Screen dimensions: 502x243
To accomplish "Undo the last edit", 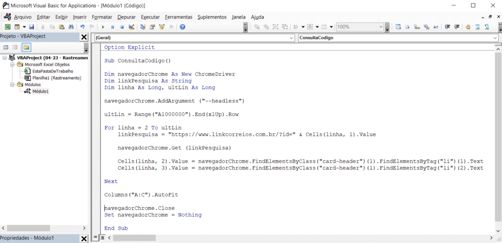I will point(82,27).
